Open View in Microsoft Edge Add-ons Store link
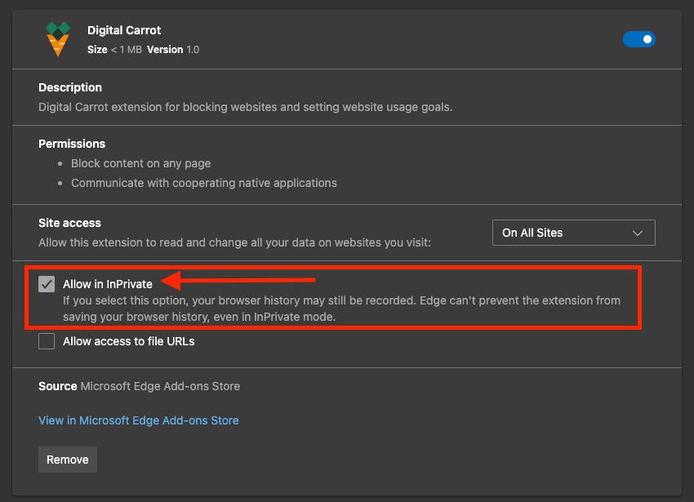Image resolution: width=694 pixels, height=502 pixels. pyautogui.click(x=139, y=420)
